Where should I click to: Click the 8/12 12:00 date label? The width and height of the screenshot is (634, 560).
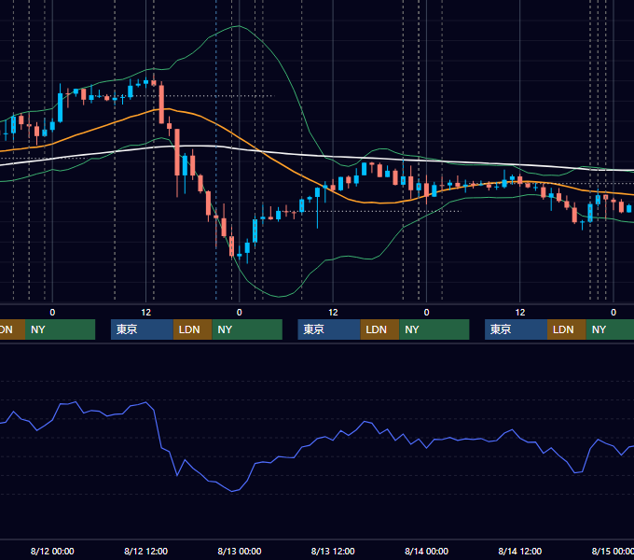[146, 551]
